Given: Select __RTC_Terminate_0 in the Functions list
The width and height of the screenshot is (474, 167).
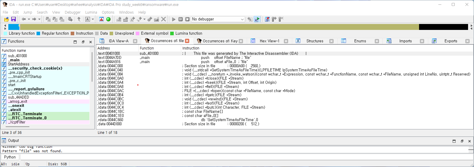Looking at the screenshot, I should click(45, 118).
